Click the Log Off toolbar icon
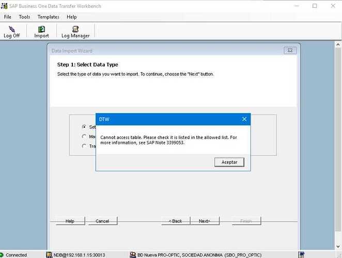The height and width of the screenshot is (258, 342). point(11,29)
